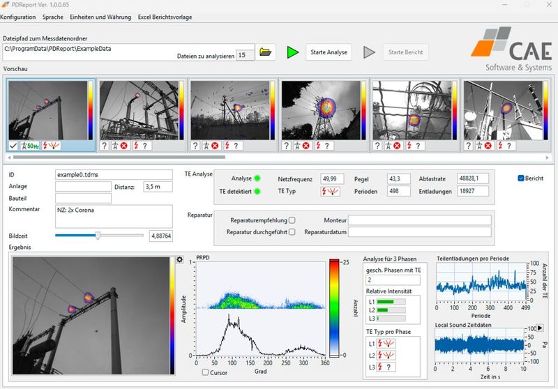This screenshot has width=558, height=389.
Task: Click gesch. Phasen mit TE value field
Action: click(x=393, y=280)
